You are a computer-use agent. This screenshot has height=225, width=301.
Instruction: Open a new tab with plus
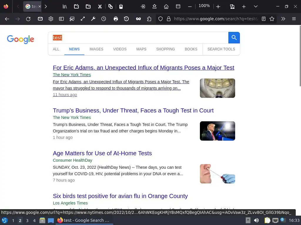[x=244, y=7]
